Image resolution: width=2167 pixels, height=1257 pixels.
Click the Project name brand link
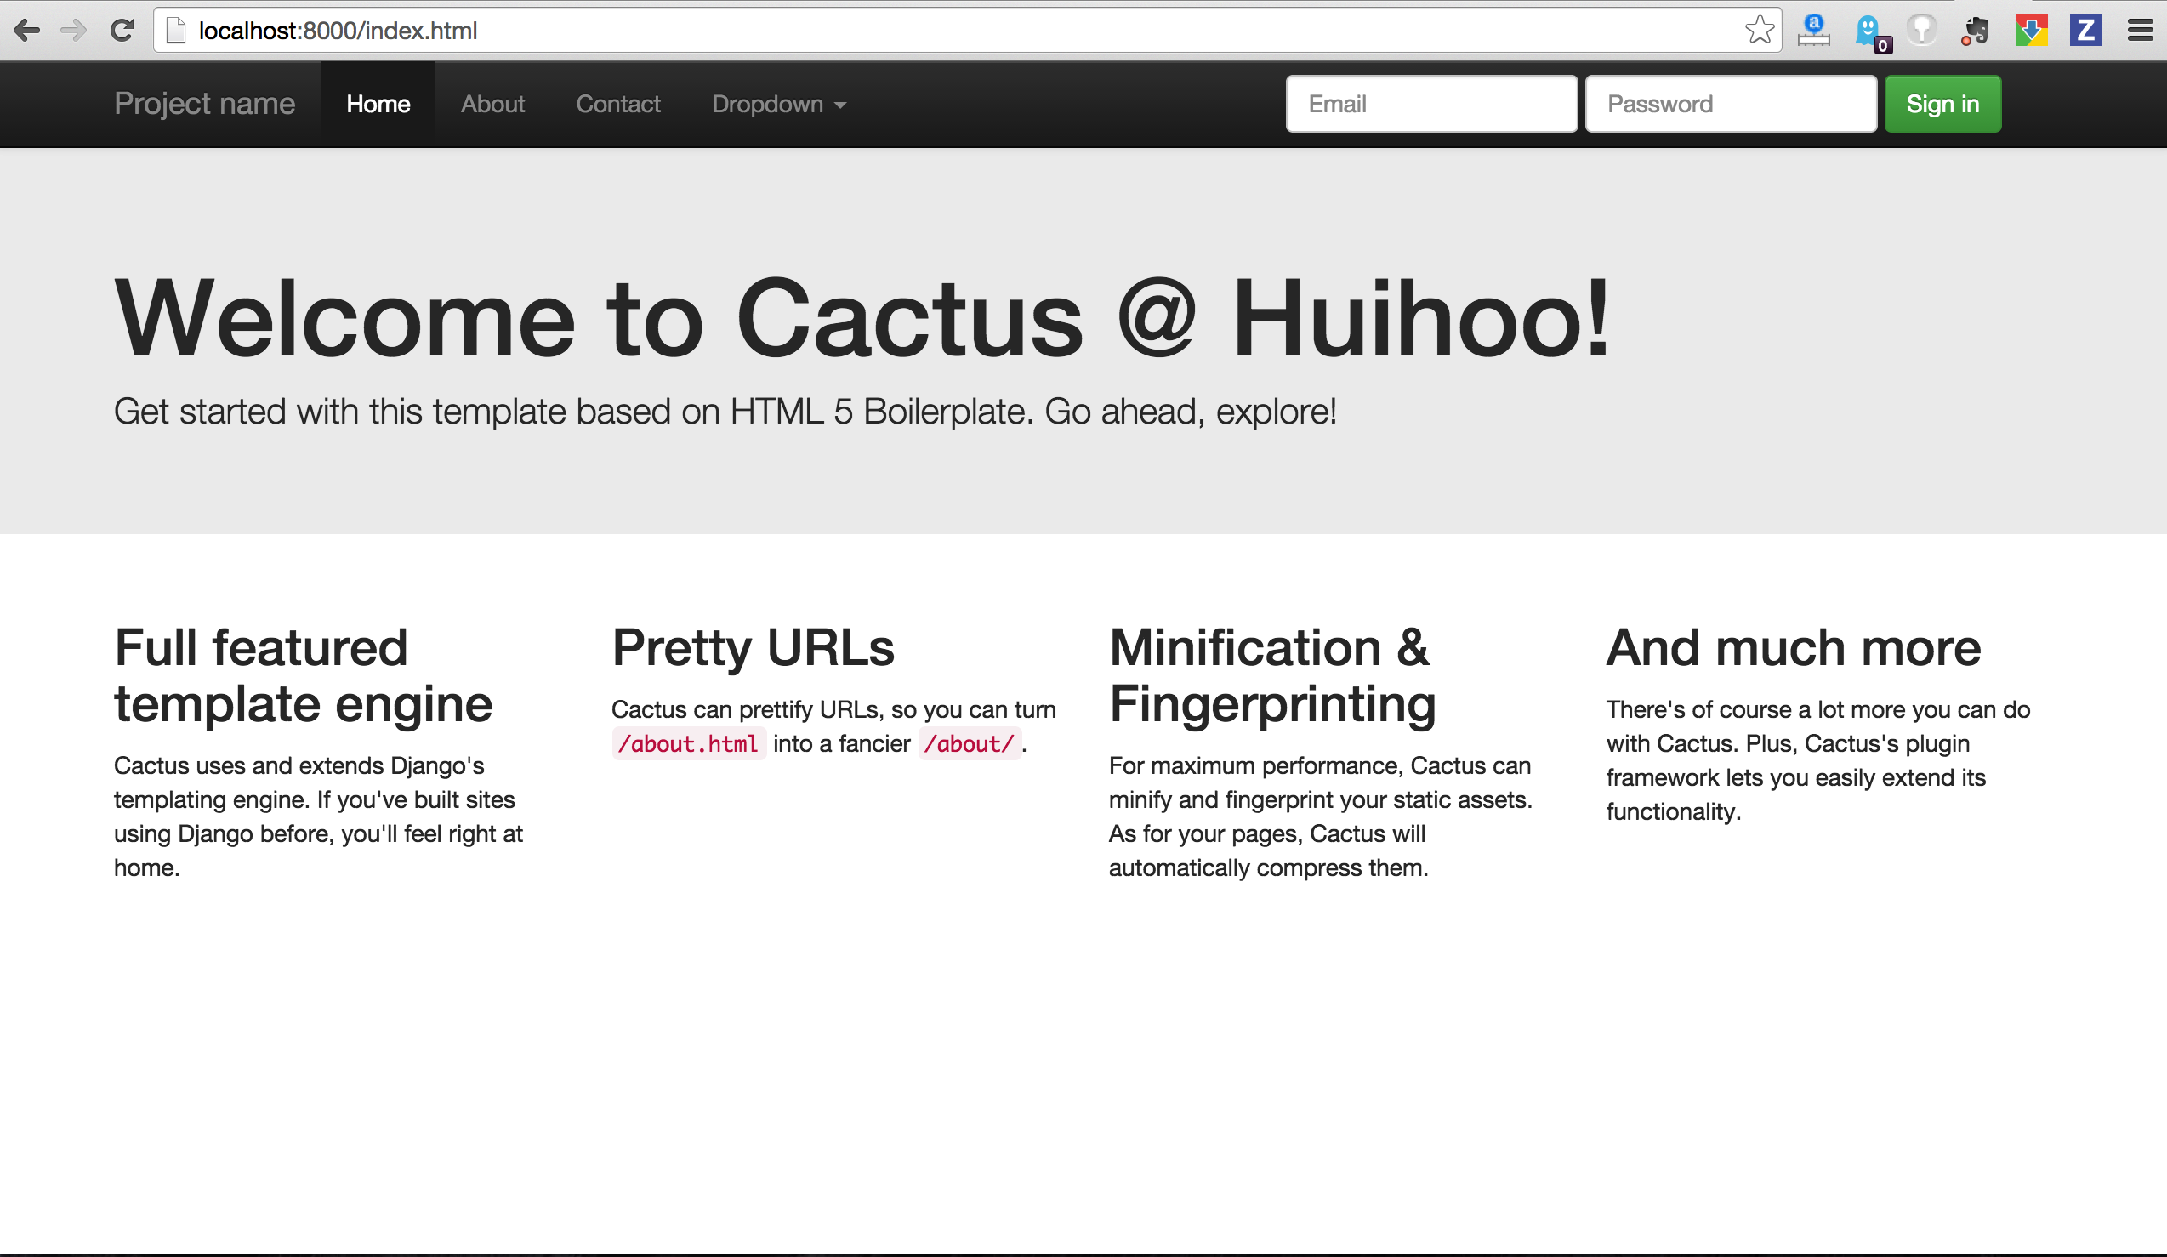point(205,104)
